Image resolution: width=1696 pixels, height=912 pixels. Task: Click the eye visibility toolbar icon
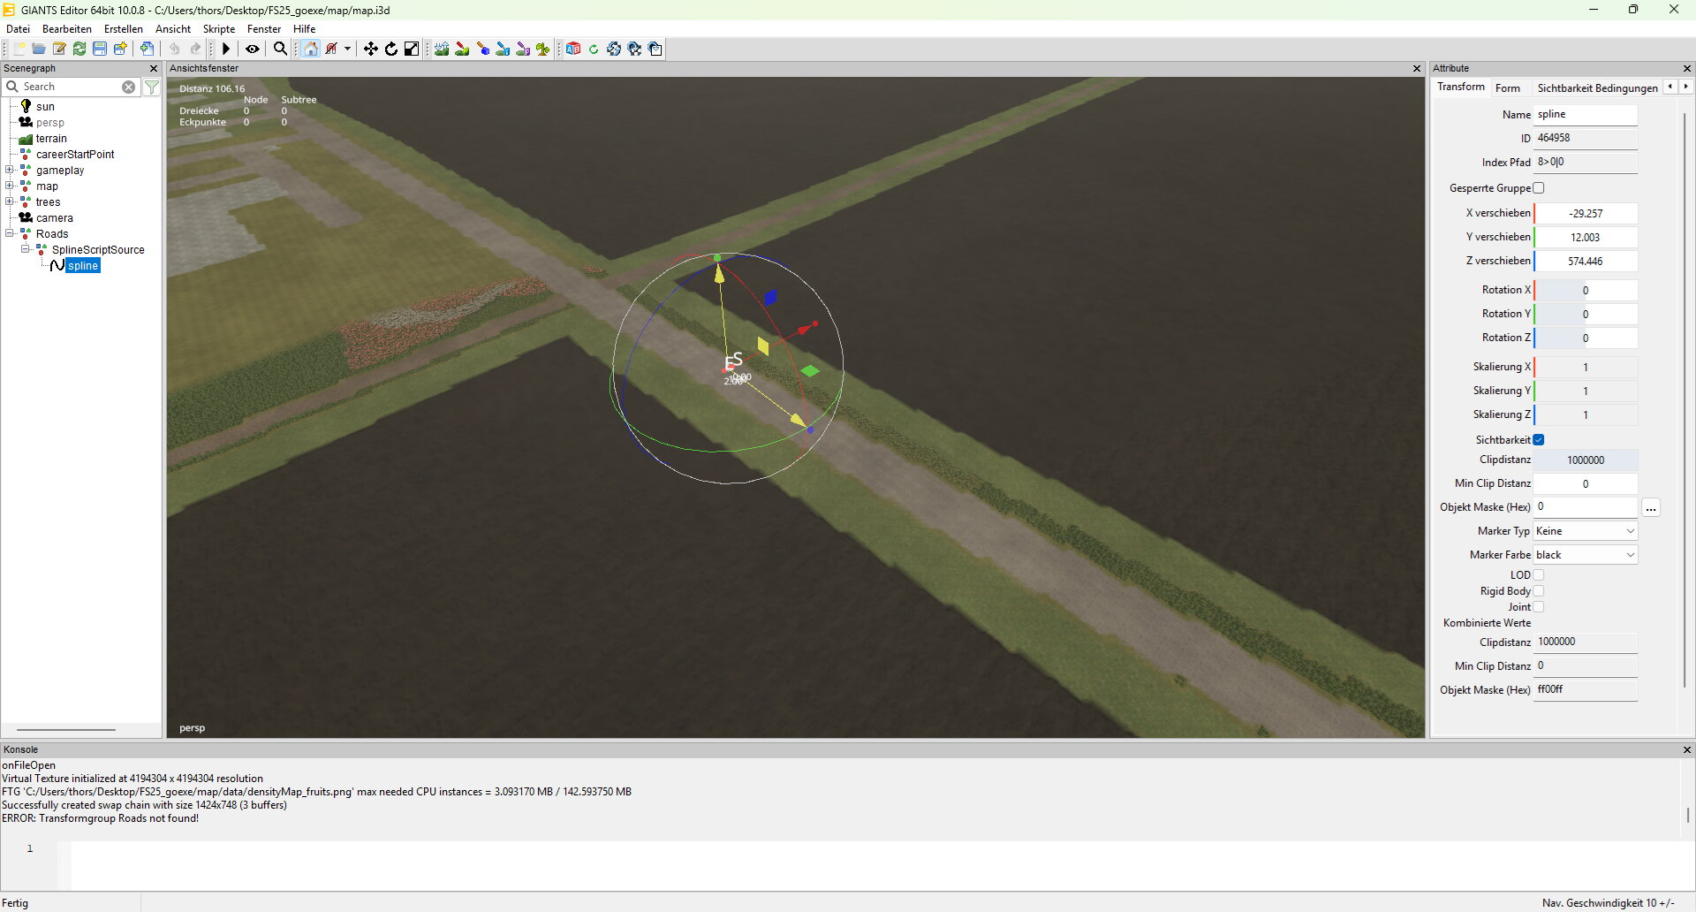point(253,49)
